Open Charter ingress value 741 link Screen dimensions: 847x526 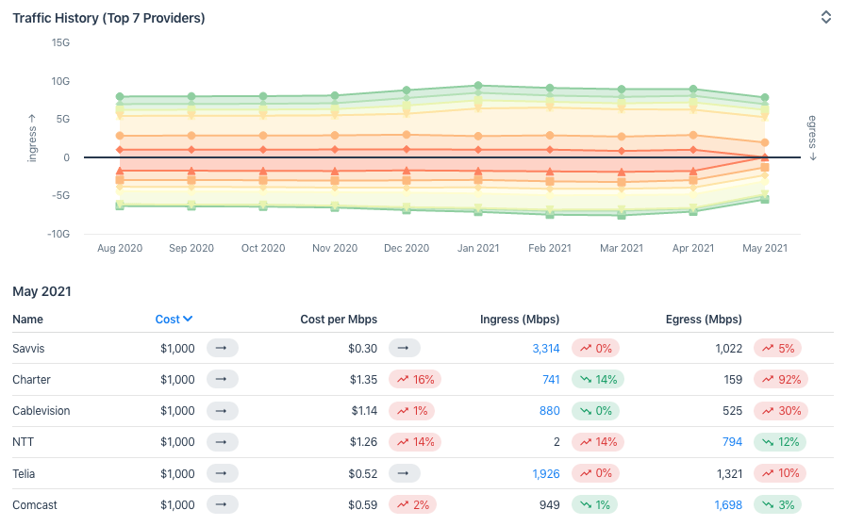[551, 380]
